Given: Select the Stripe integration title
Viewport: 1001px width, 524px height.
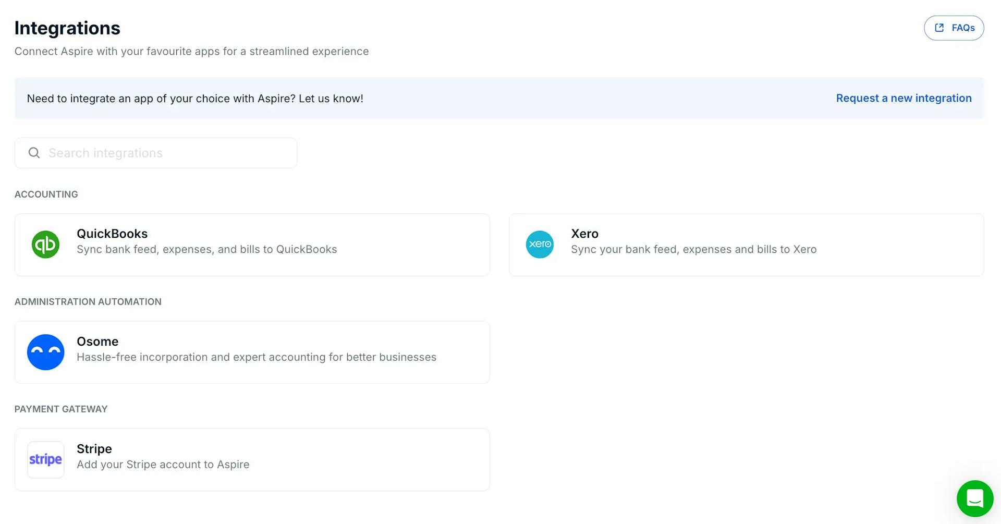Looking at the screenshot, I should (x=94, y=449).
